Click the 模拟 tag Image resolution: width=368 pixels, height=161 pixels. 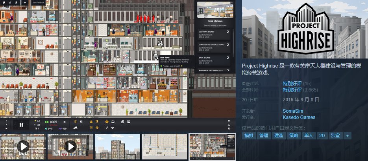[249, 135]
